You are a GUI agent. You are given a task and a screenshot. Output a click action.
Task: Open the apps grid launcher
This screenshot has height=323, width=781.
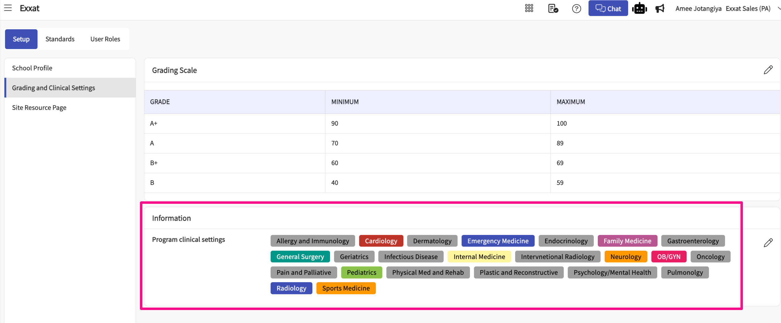click(529, 8)
